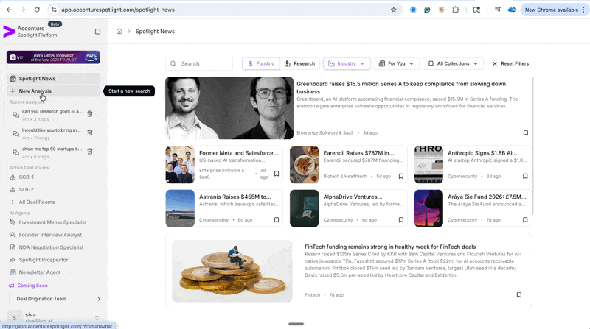
Task: Open the Greenboard founders photo
Action: [x=229, y=108]
